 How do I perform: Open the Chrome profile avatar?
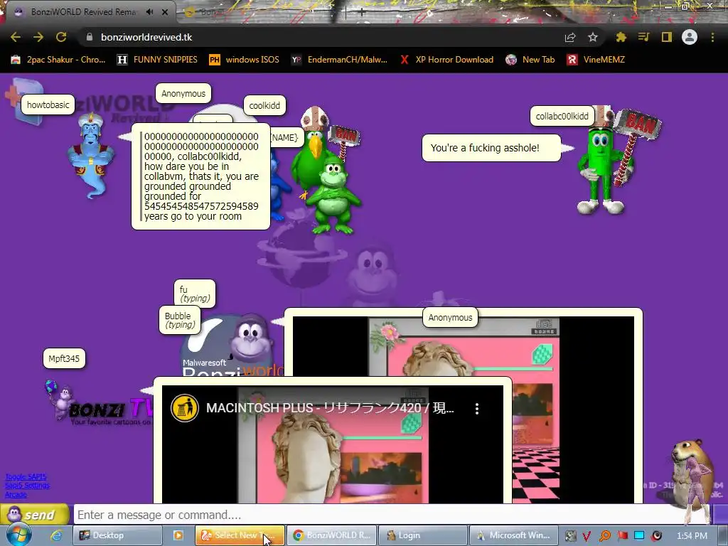point(690,37)
